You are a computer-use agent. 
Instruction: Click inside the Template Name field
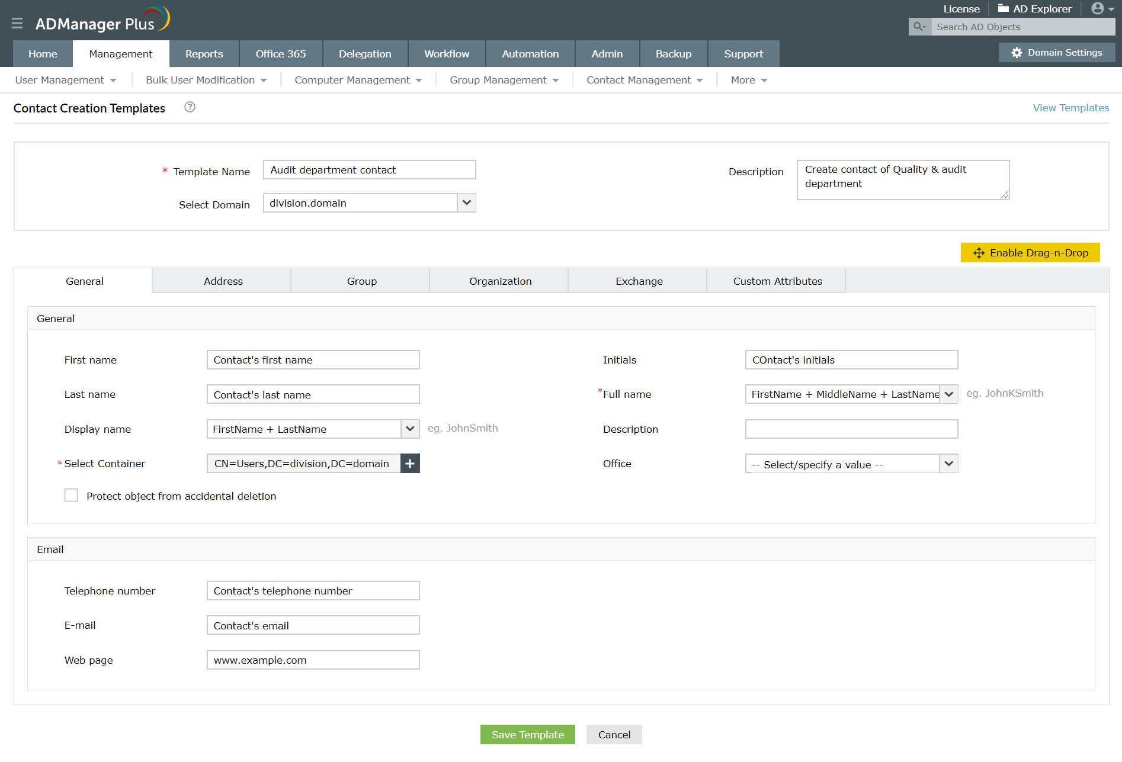tap(369, 170)
